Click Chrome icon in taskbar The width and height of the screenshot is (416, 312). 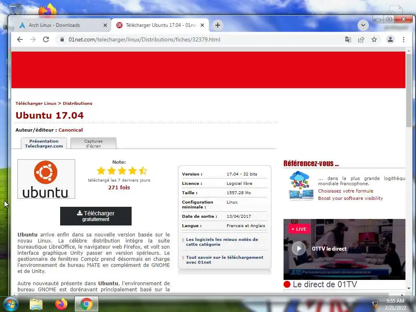87,304
